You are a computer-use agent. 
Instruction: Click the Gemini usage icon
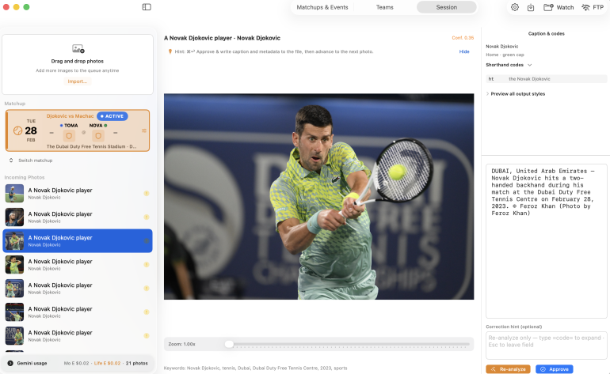click(10, 363)
